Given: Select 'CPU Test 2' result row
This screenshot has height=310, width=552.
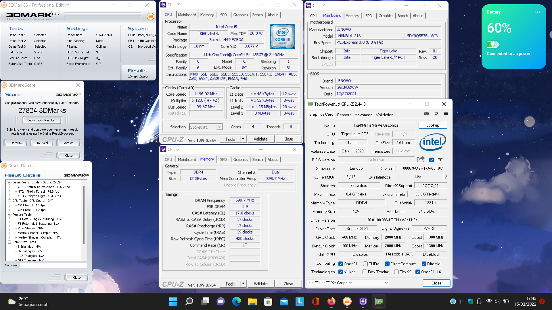Looking at the screenshot, I should coord(32,210).
